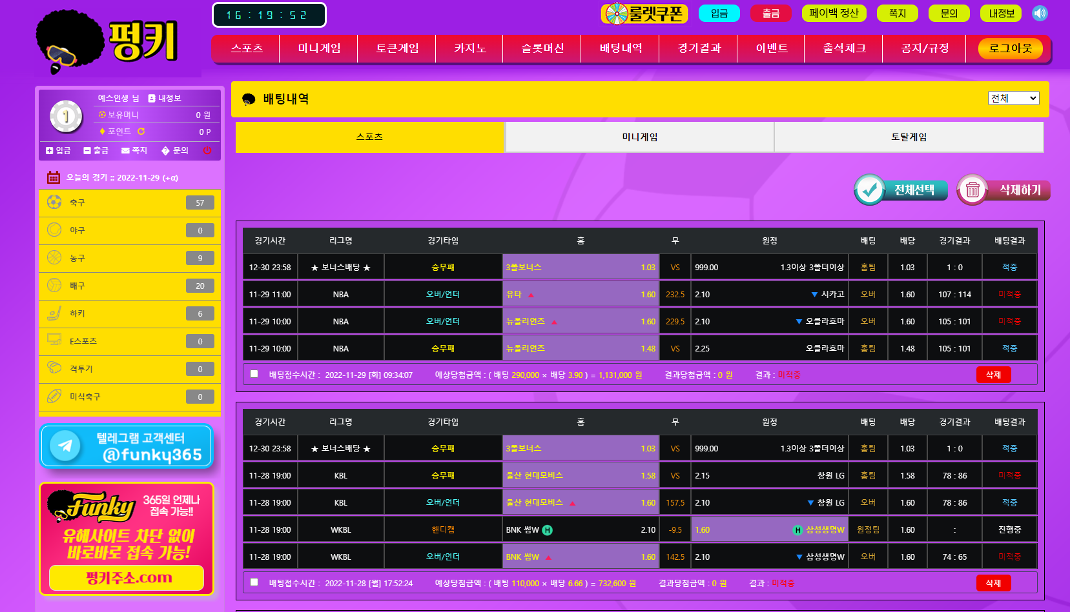Click the orange 로그아웃 button
The width and height of the screenshot is (1070, 612).
pyautogui.click(x=1010, y=48)
